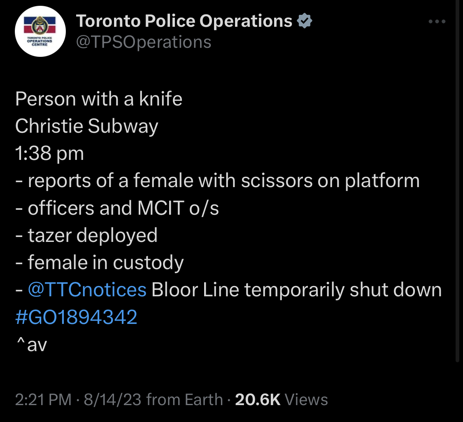The image size is (463, 422).
Task: Click the "from Earth" location label
Action: 184,400
